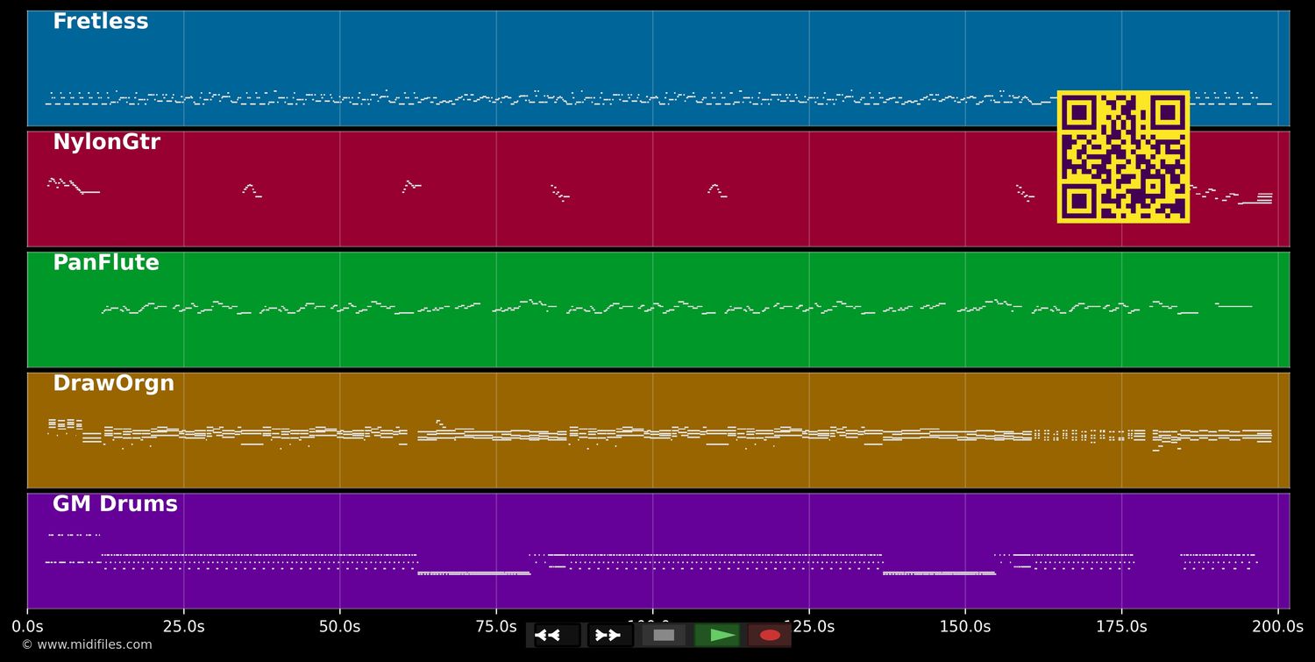Select the PanFlute track label
Image resolution: width=1315 pixels, height=662 pixels.
pyautogui.click(x=106, y=263)
